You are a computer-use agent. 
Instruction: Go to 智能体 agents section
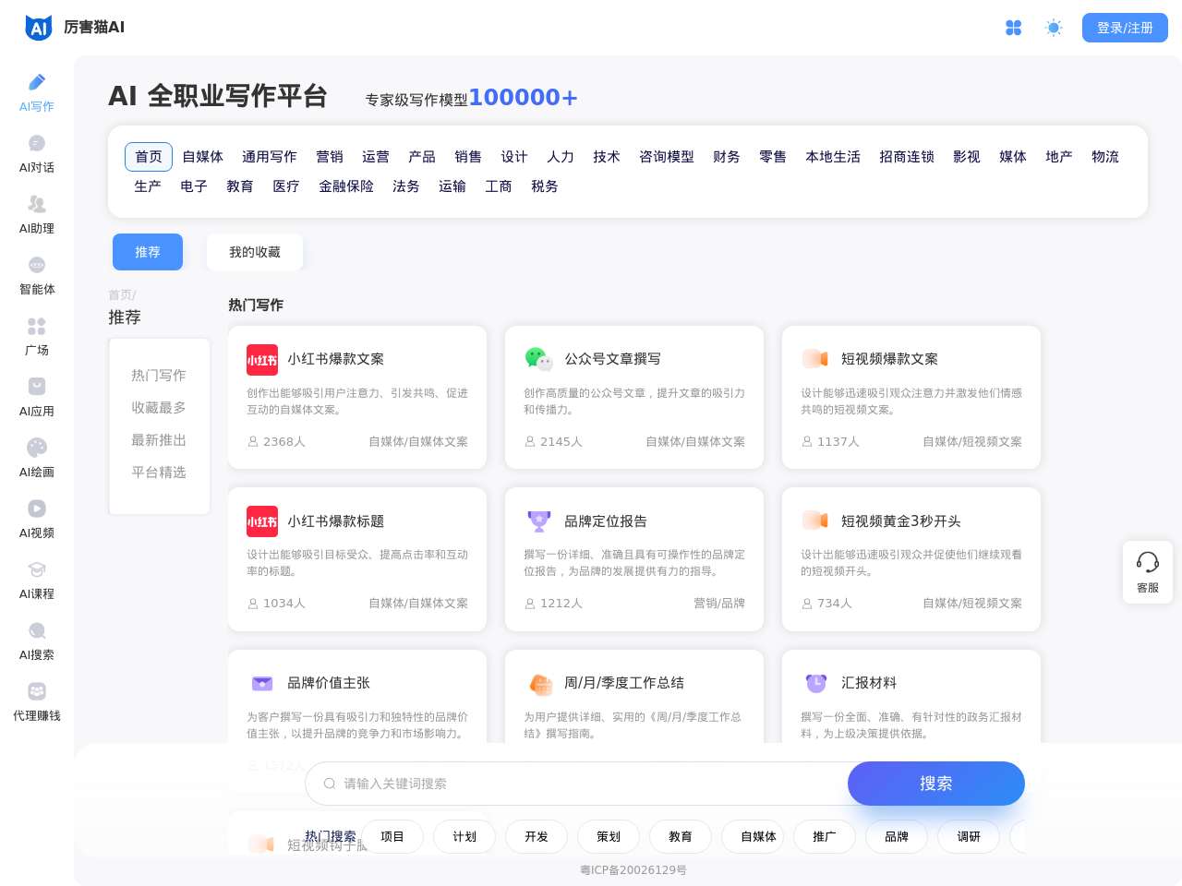click(37, 275)
